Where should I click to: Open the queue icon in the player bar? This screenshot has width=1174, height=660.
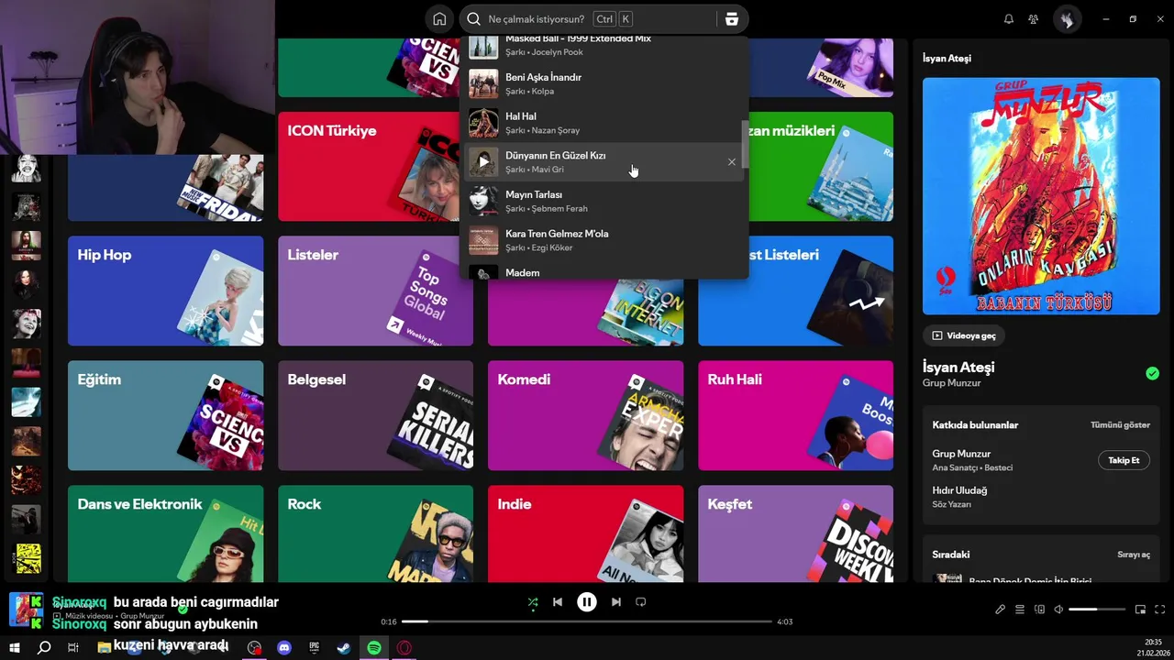point(1020,610)
